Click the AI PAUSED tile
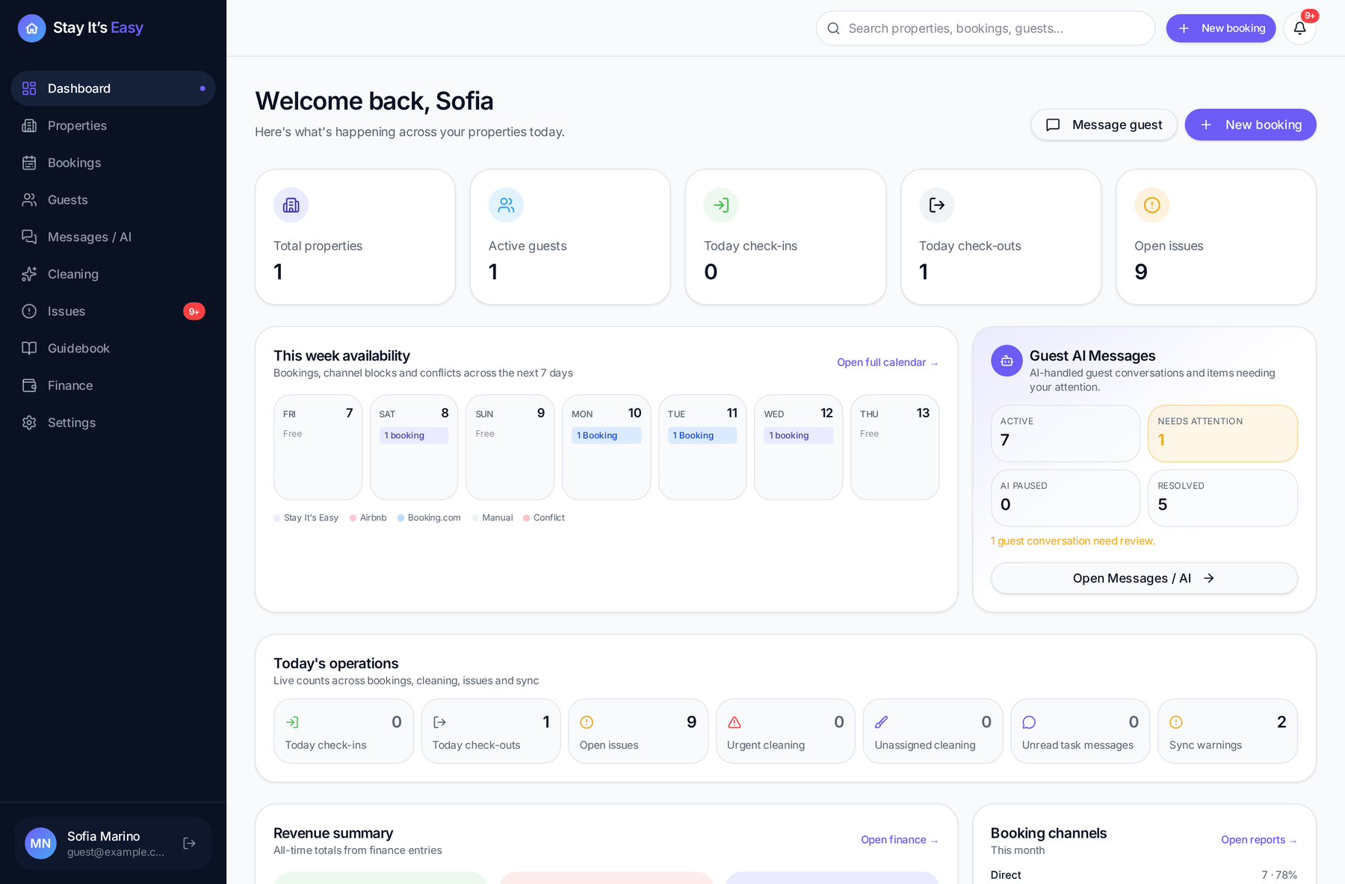This screenshot has height=884, width=1345. tap(1066, 497)
